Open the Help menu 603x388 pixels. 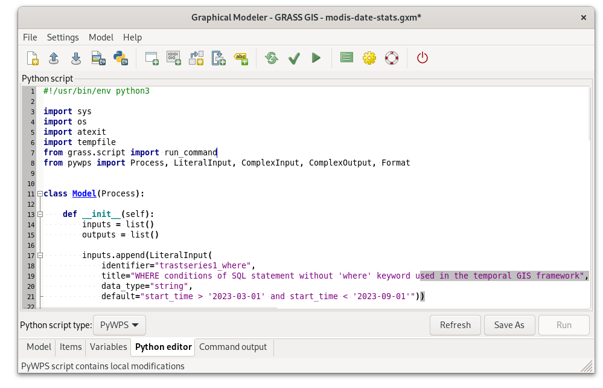tap(132, 37)
